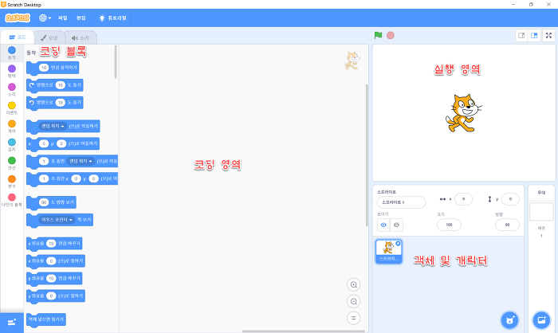Open 랜덤 위치 dropdown in glide block
Screen dimensions: 558x333
[x=81, y=161]
